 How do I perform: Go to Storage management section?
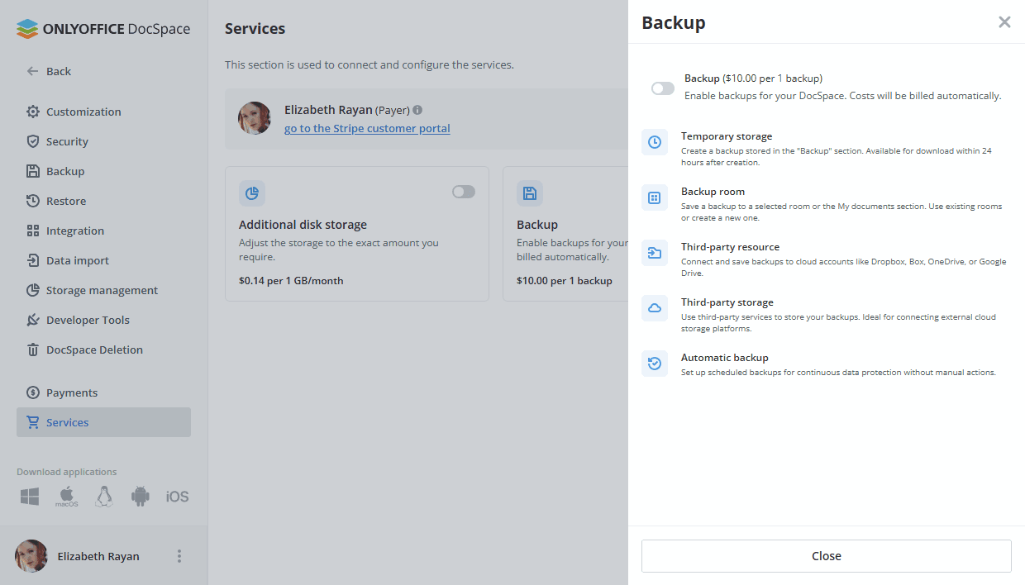point(101,290)
